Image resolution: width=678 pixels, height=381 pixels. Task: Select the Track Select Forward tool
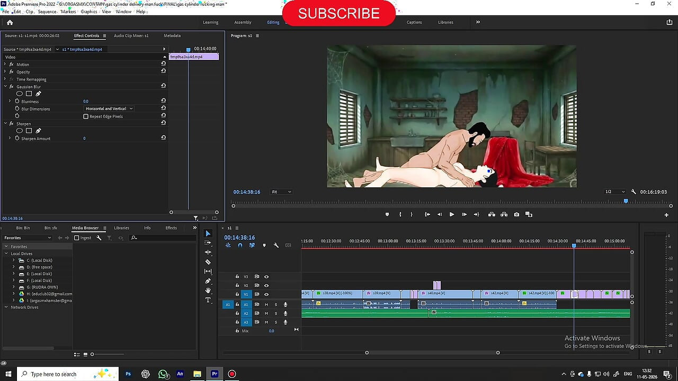coord(208,243)
